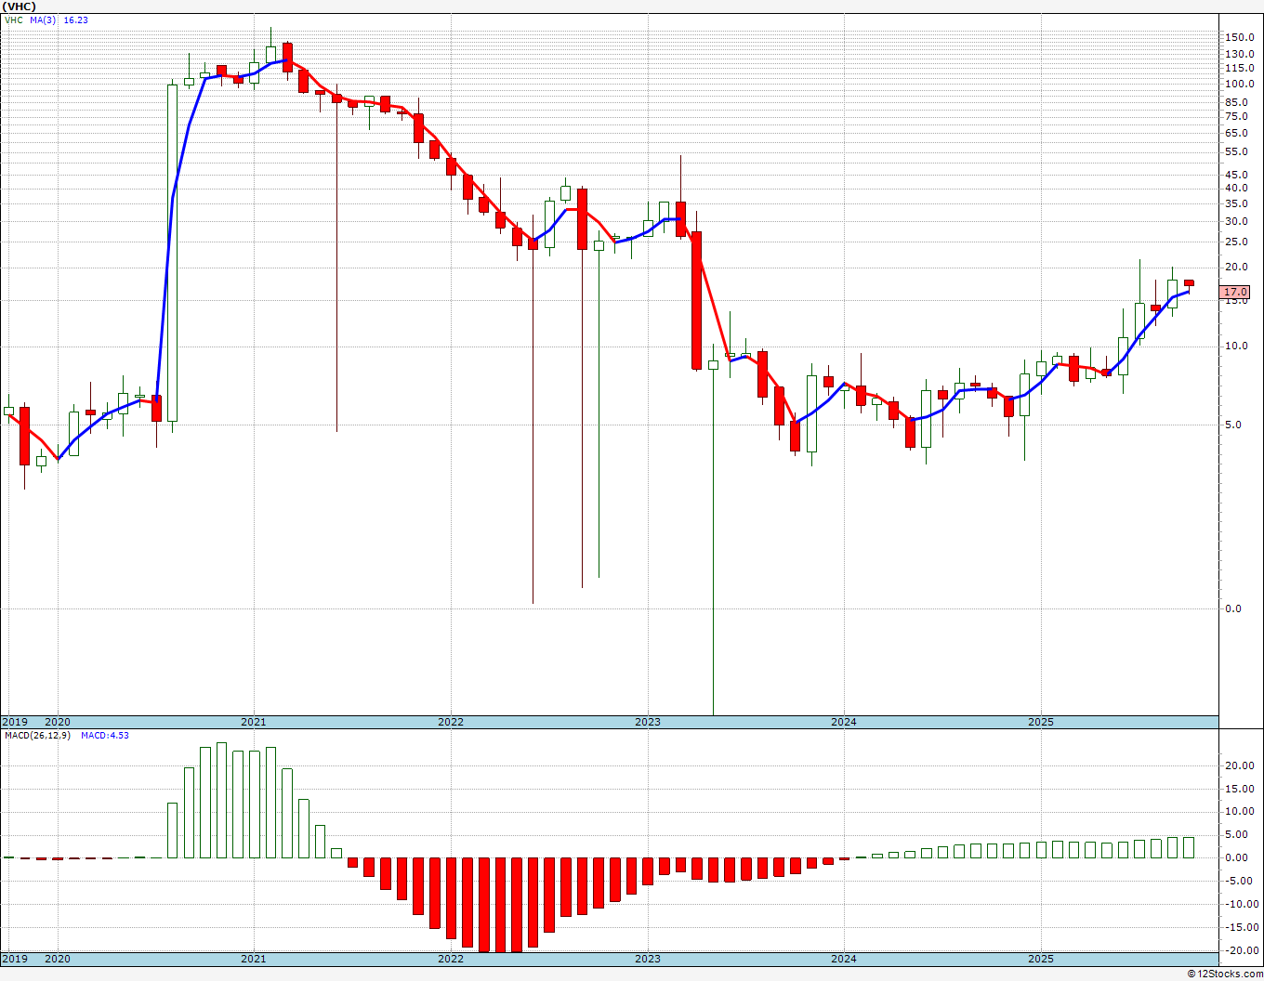Click the (VHC) chart title in parentheses
Viewport: 1264px width, 981px height.
click(19, 7)
